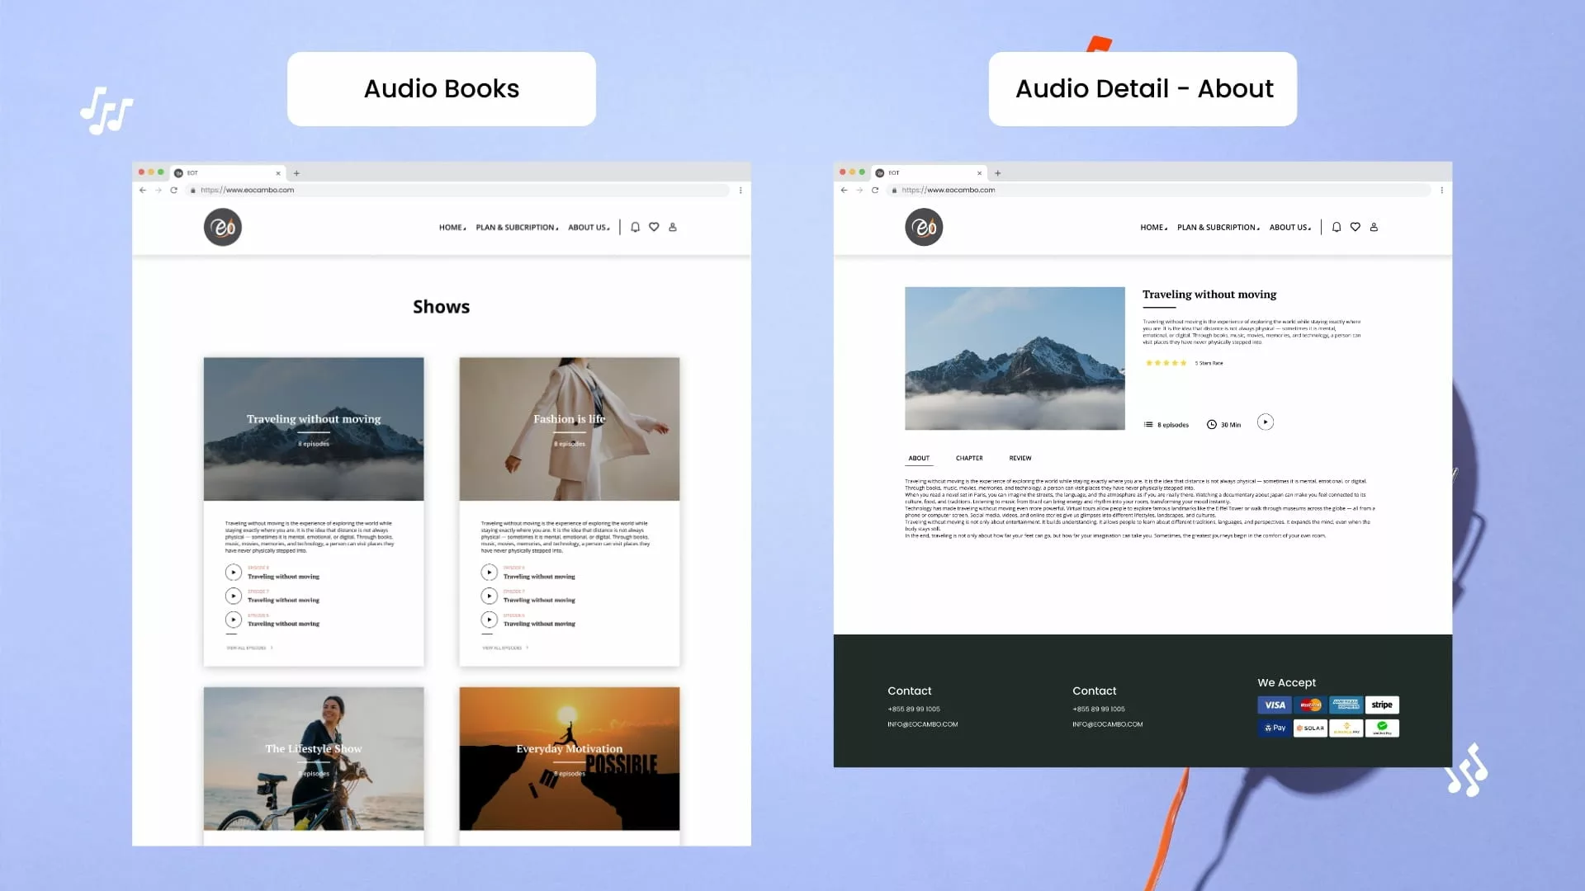
Task: Click the heart favorites icon in left browser
Action: 654,227
